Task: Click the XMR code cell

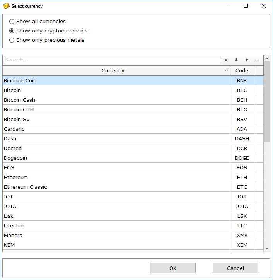Action: pos(242,235)
